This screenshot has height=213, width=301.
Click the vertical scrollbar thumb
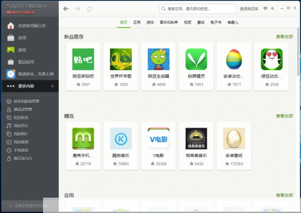[298, 52]
